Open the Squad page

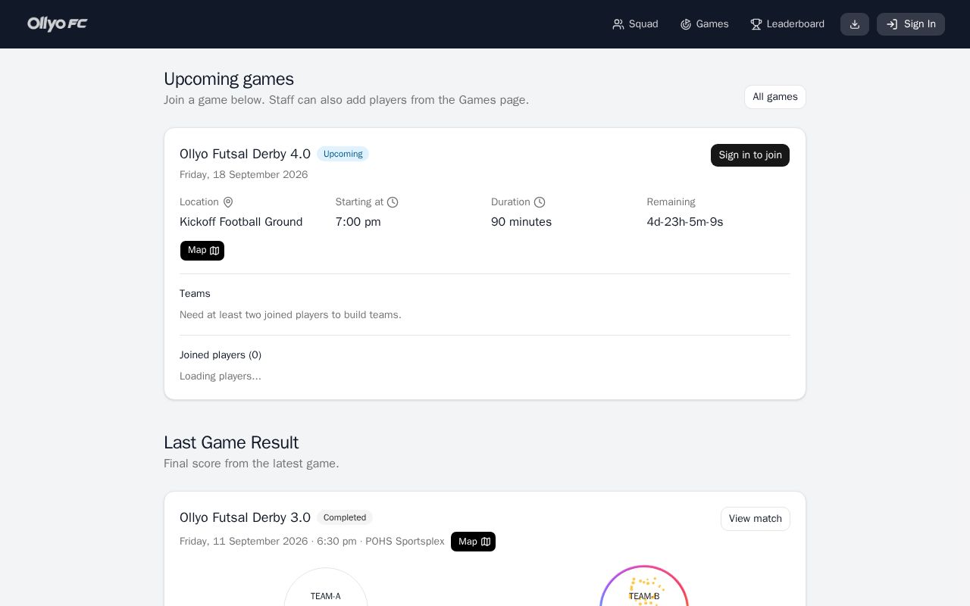tap(635, 24)
